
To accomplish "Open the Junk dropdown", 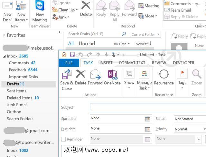I will click(x=61, y=17).
